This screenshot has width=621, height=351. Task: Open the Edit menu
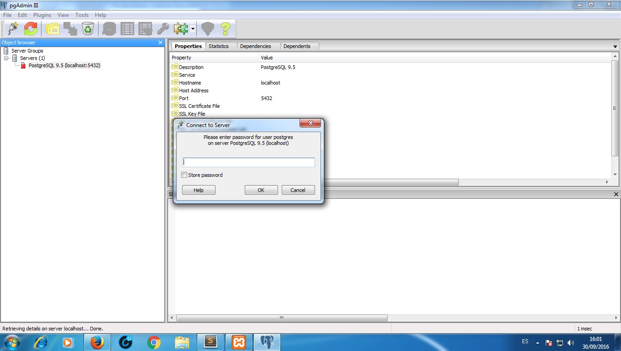22,15
